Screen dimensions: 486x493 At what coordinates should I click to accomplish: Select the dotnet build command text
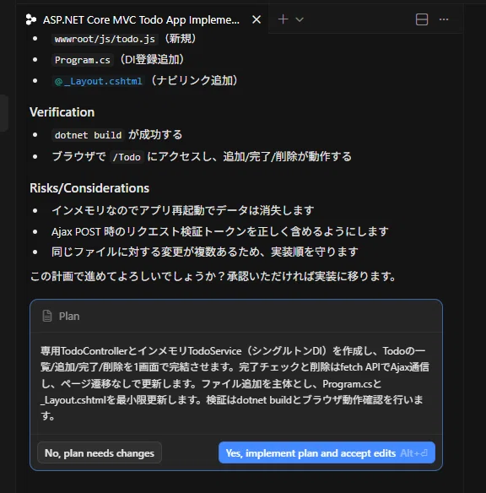pyautogui.click(x=88, y=135)
